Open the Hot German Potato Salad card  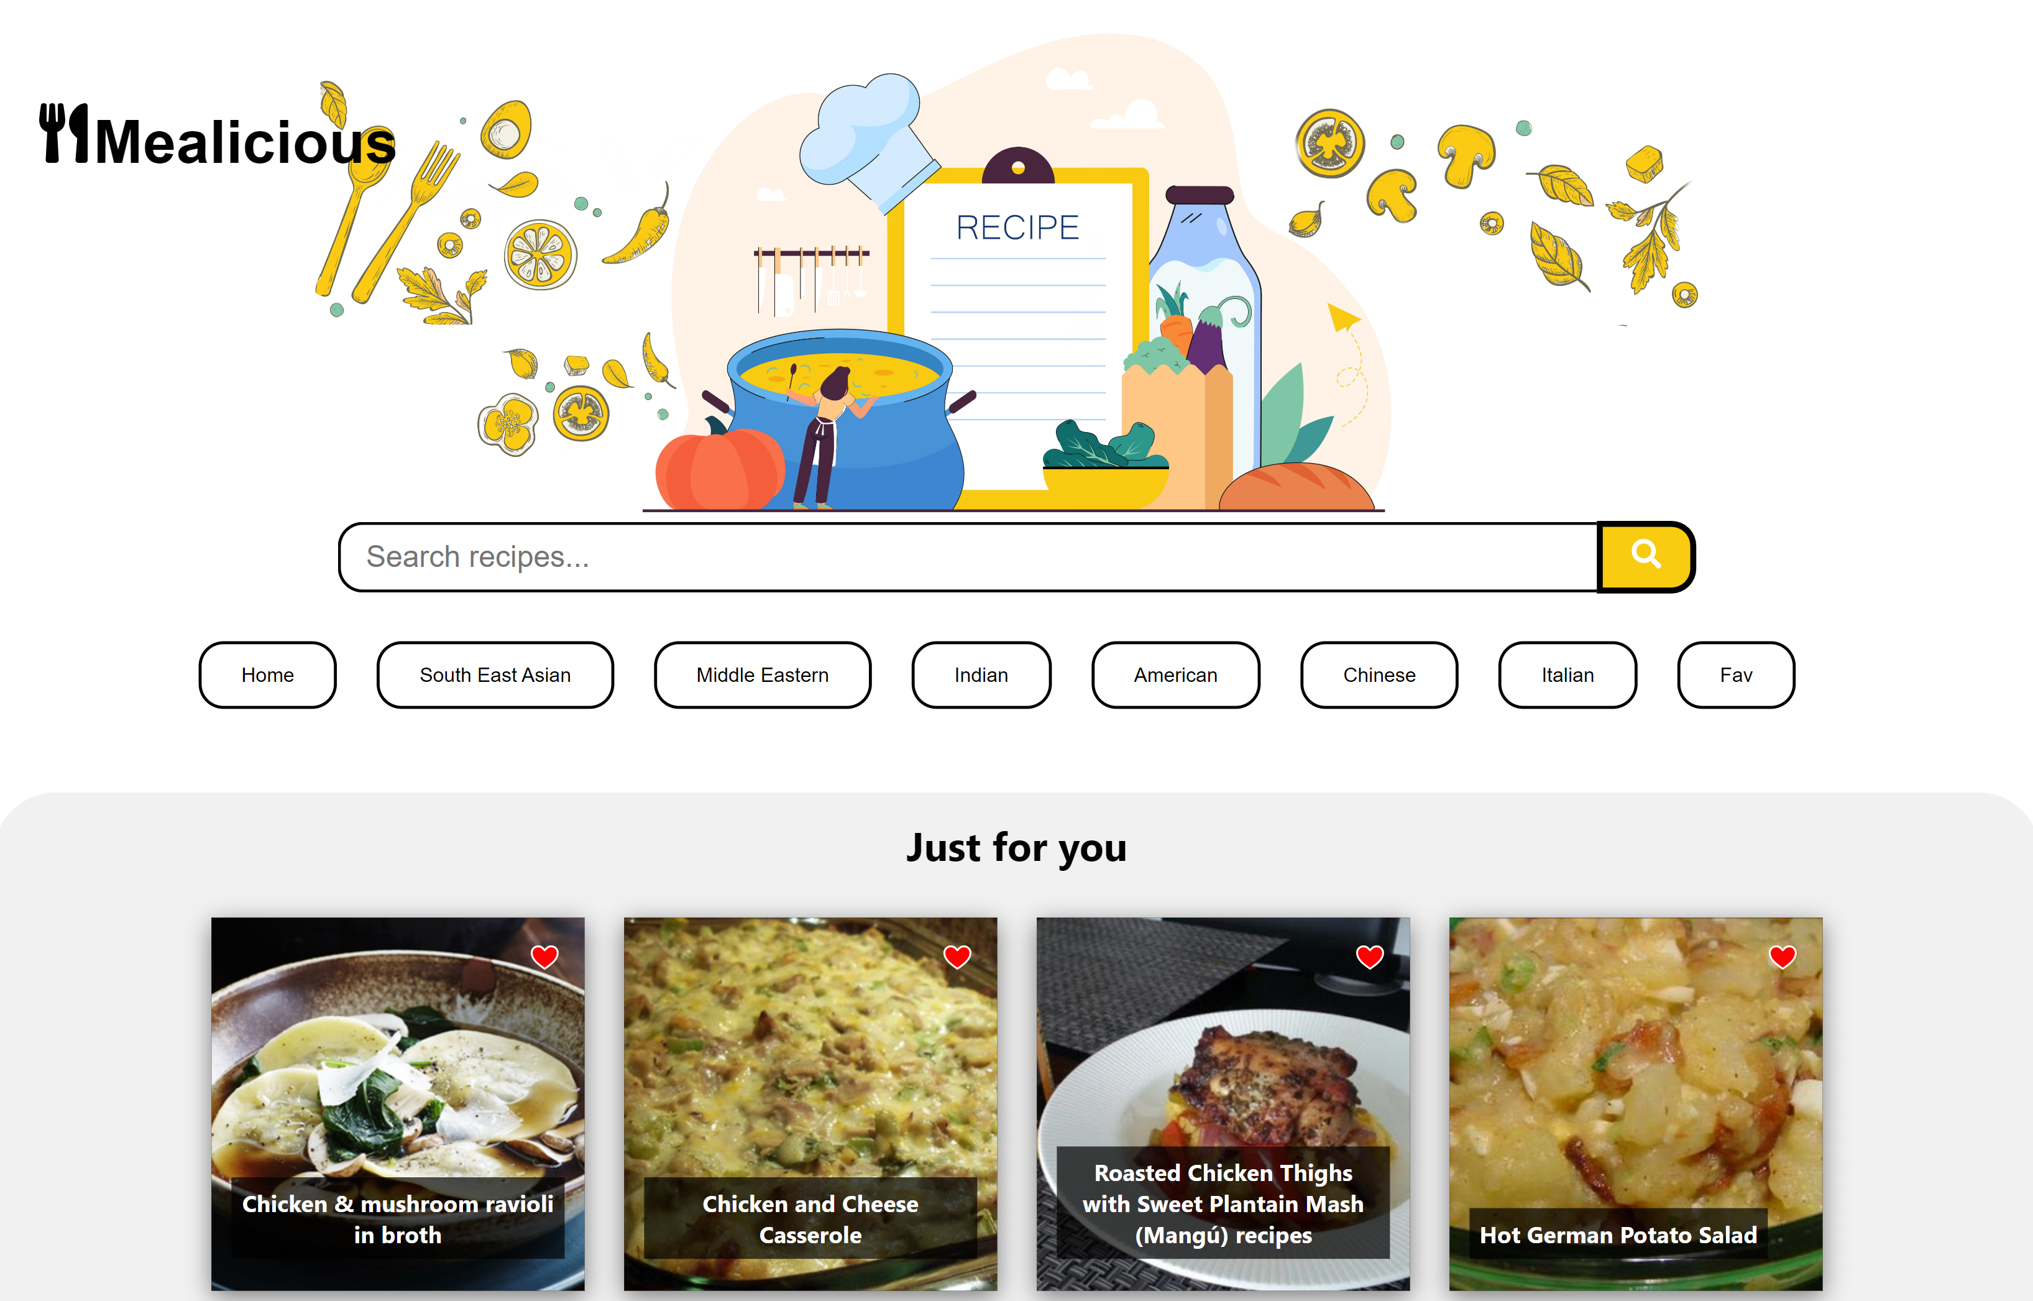(1635, 1104)
